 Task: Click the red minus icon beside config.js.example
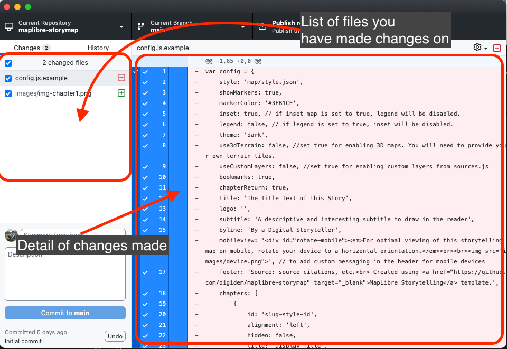click(121, 78)
